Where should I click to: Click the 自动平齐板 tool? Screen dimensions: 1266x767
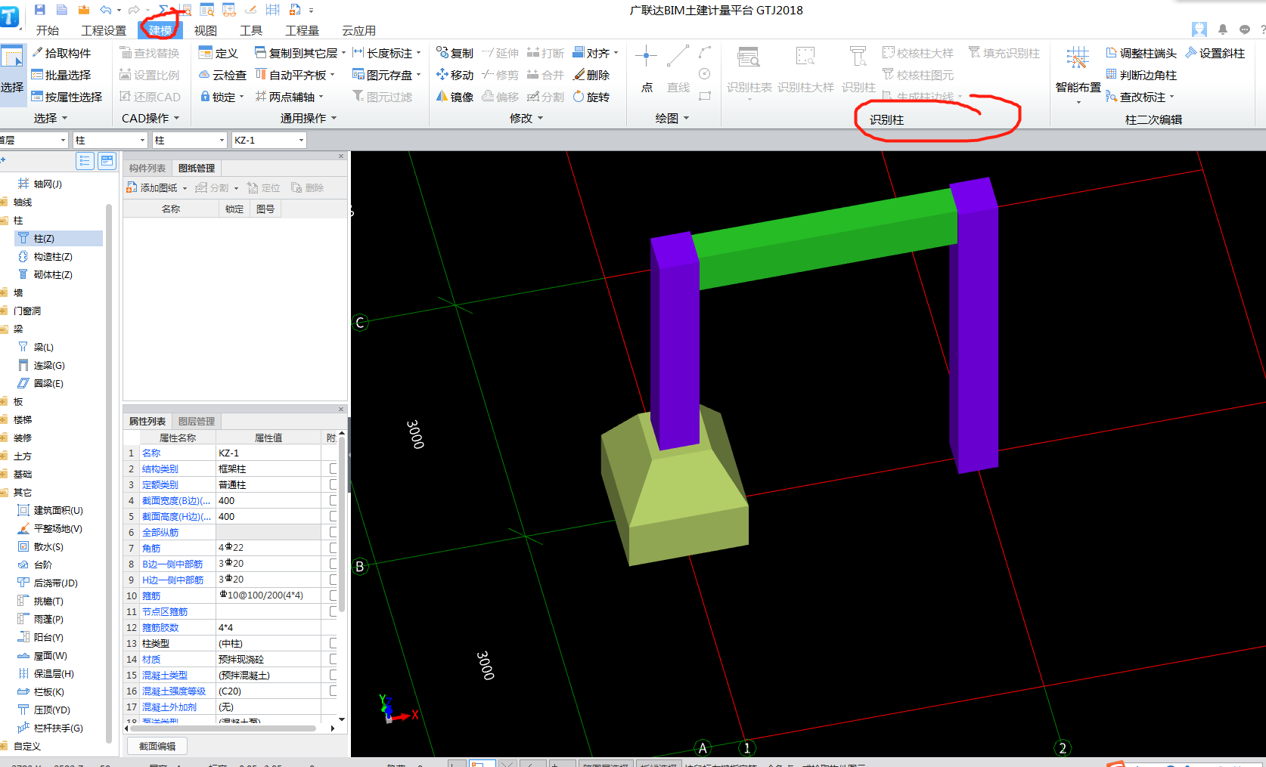pos(294,75)
